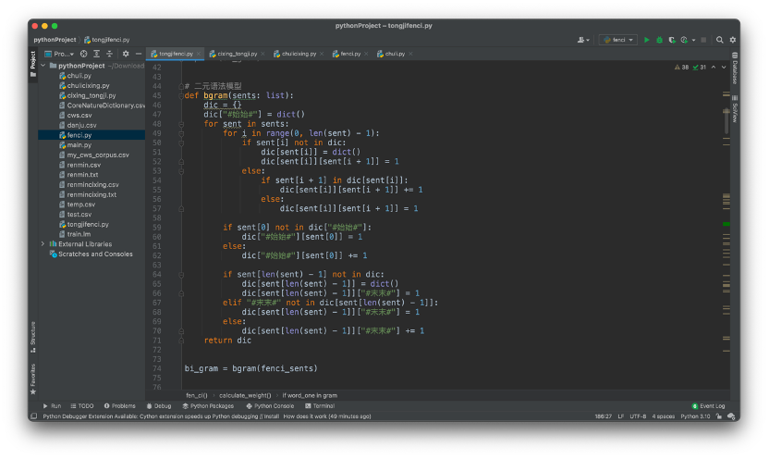Click Python 3.10 interpreter in status bar

(x=695, y=416)
